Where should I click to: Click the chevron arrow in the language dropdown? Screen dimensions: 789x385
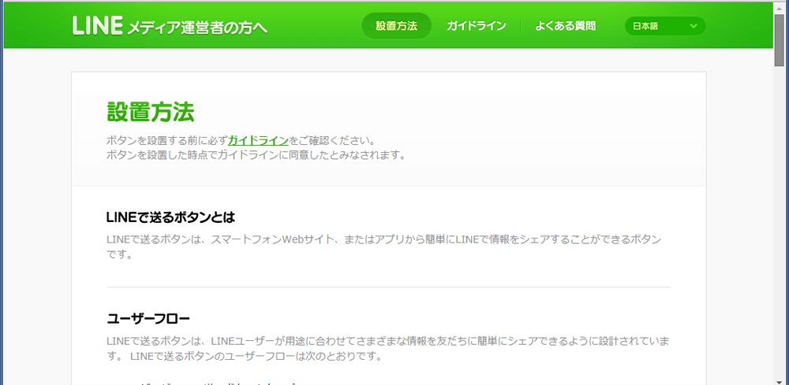pos(694,26)
